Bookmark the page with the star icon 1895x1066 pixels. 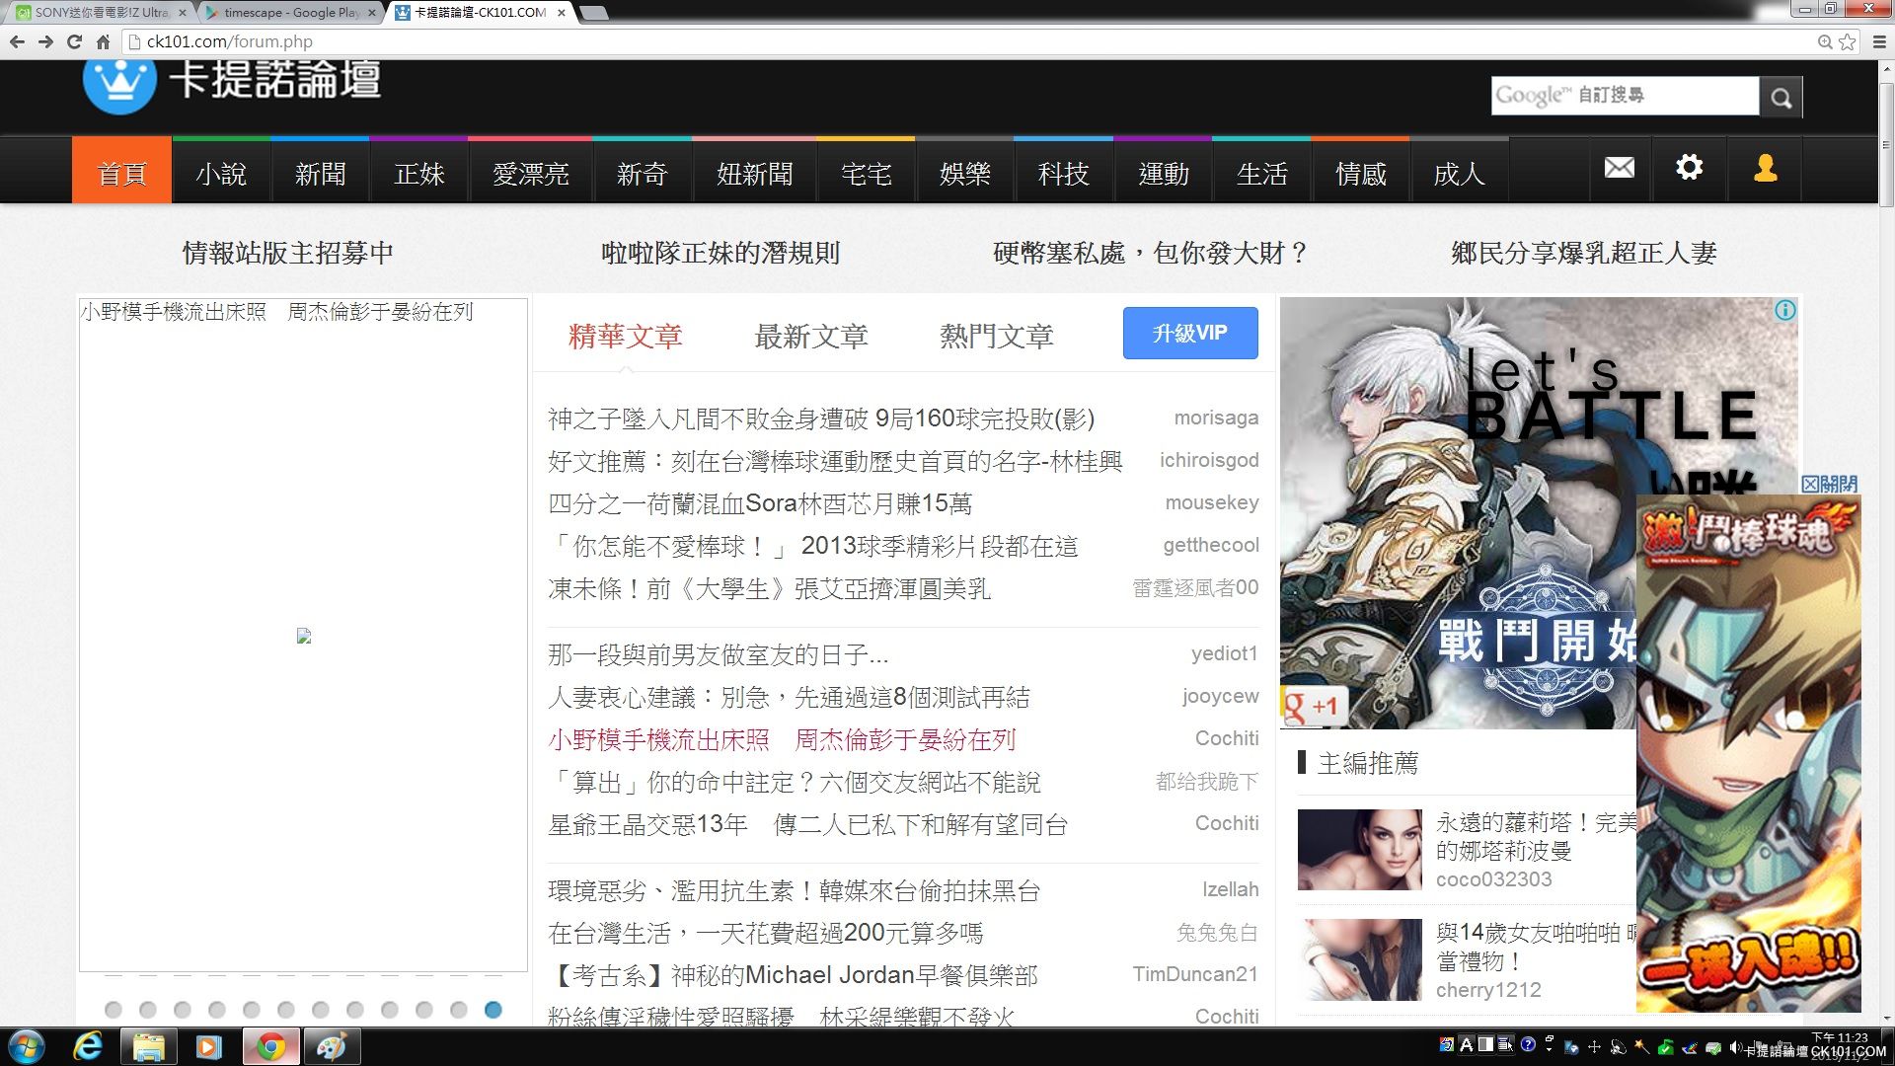(1848, 41)
